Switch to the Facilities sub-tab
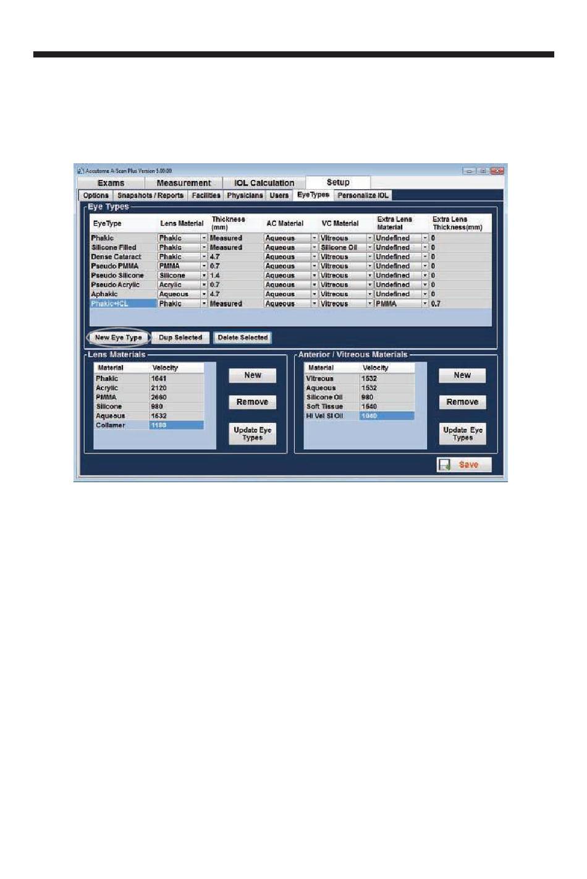 point(206,195)
